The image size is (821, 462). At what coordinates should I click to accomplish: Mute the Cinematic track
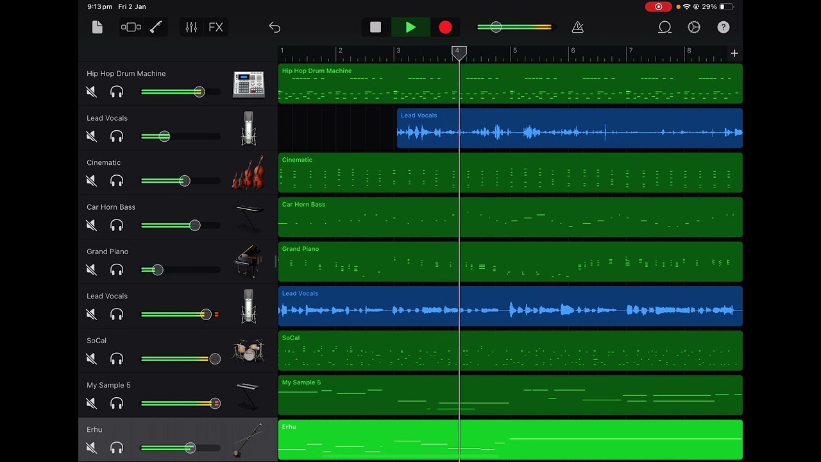tap(92, 181)
